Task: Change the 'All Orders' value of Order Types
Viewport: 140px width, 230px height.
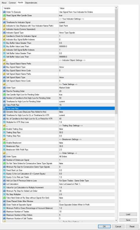Action: pos(87,156)
